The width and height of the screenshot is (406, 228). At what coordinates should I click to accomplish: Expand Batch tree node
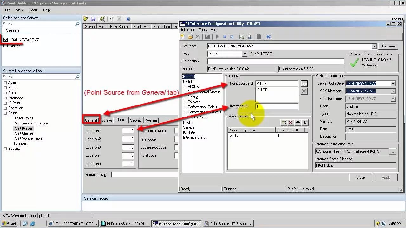pos(5,88)
